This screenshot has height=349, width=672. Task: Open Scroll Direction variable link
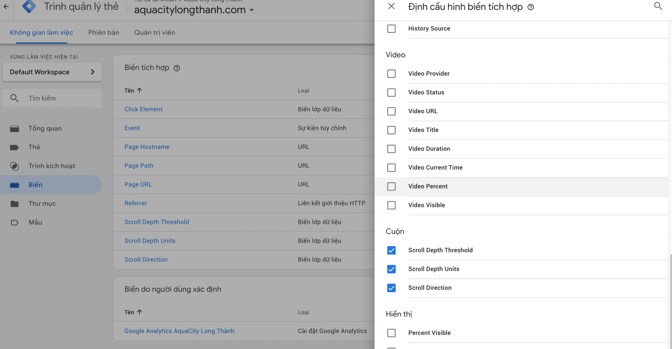(146, 259)
